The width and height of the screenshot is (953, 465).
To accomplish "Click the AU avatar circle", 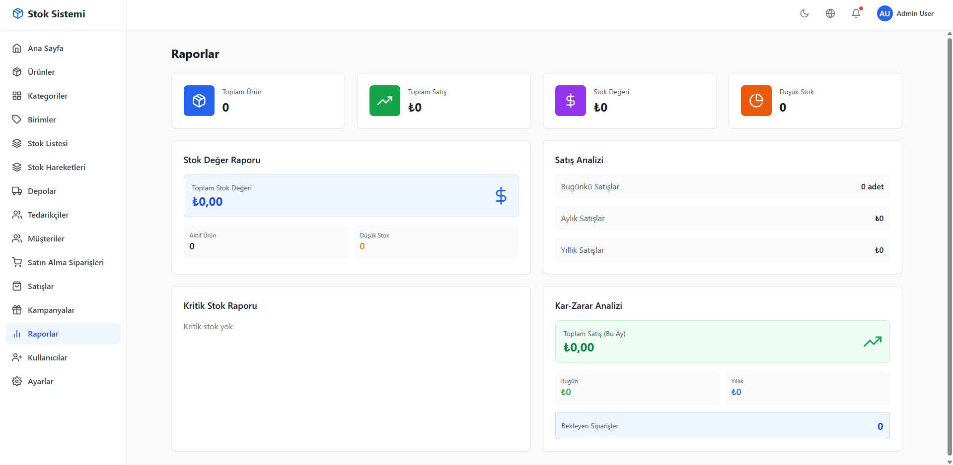I will coord(885,13).
